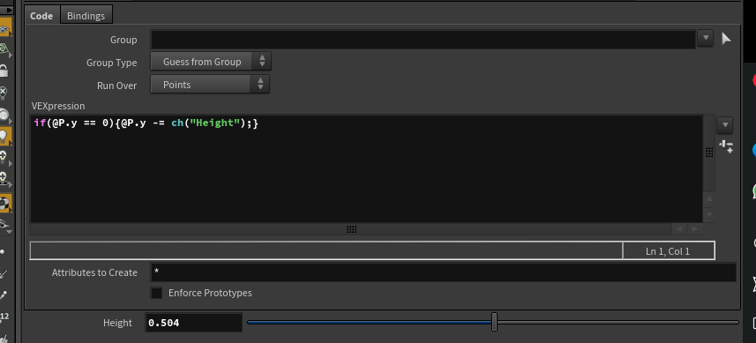
Task: Click the Attributes to Create field
Action: pos(443,272)
